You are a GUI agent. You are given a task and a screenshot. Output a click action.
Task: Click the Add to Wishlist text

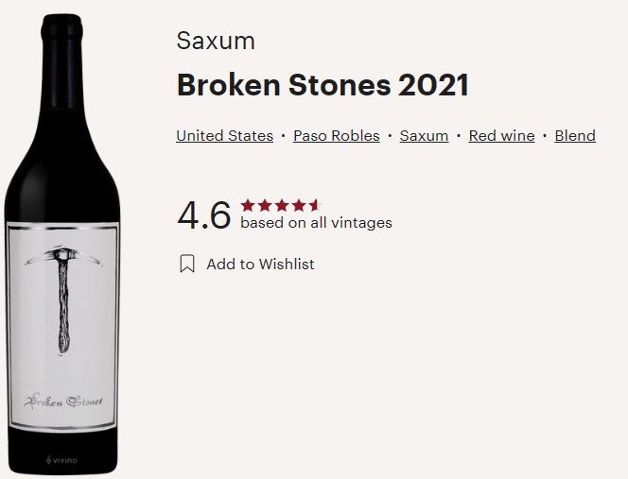coord(260,265)
